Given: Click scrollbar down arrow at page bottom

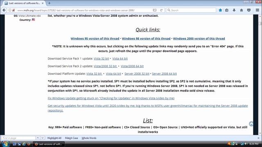Looking at the screenshot, I should pos(260,134).
